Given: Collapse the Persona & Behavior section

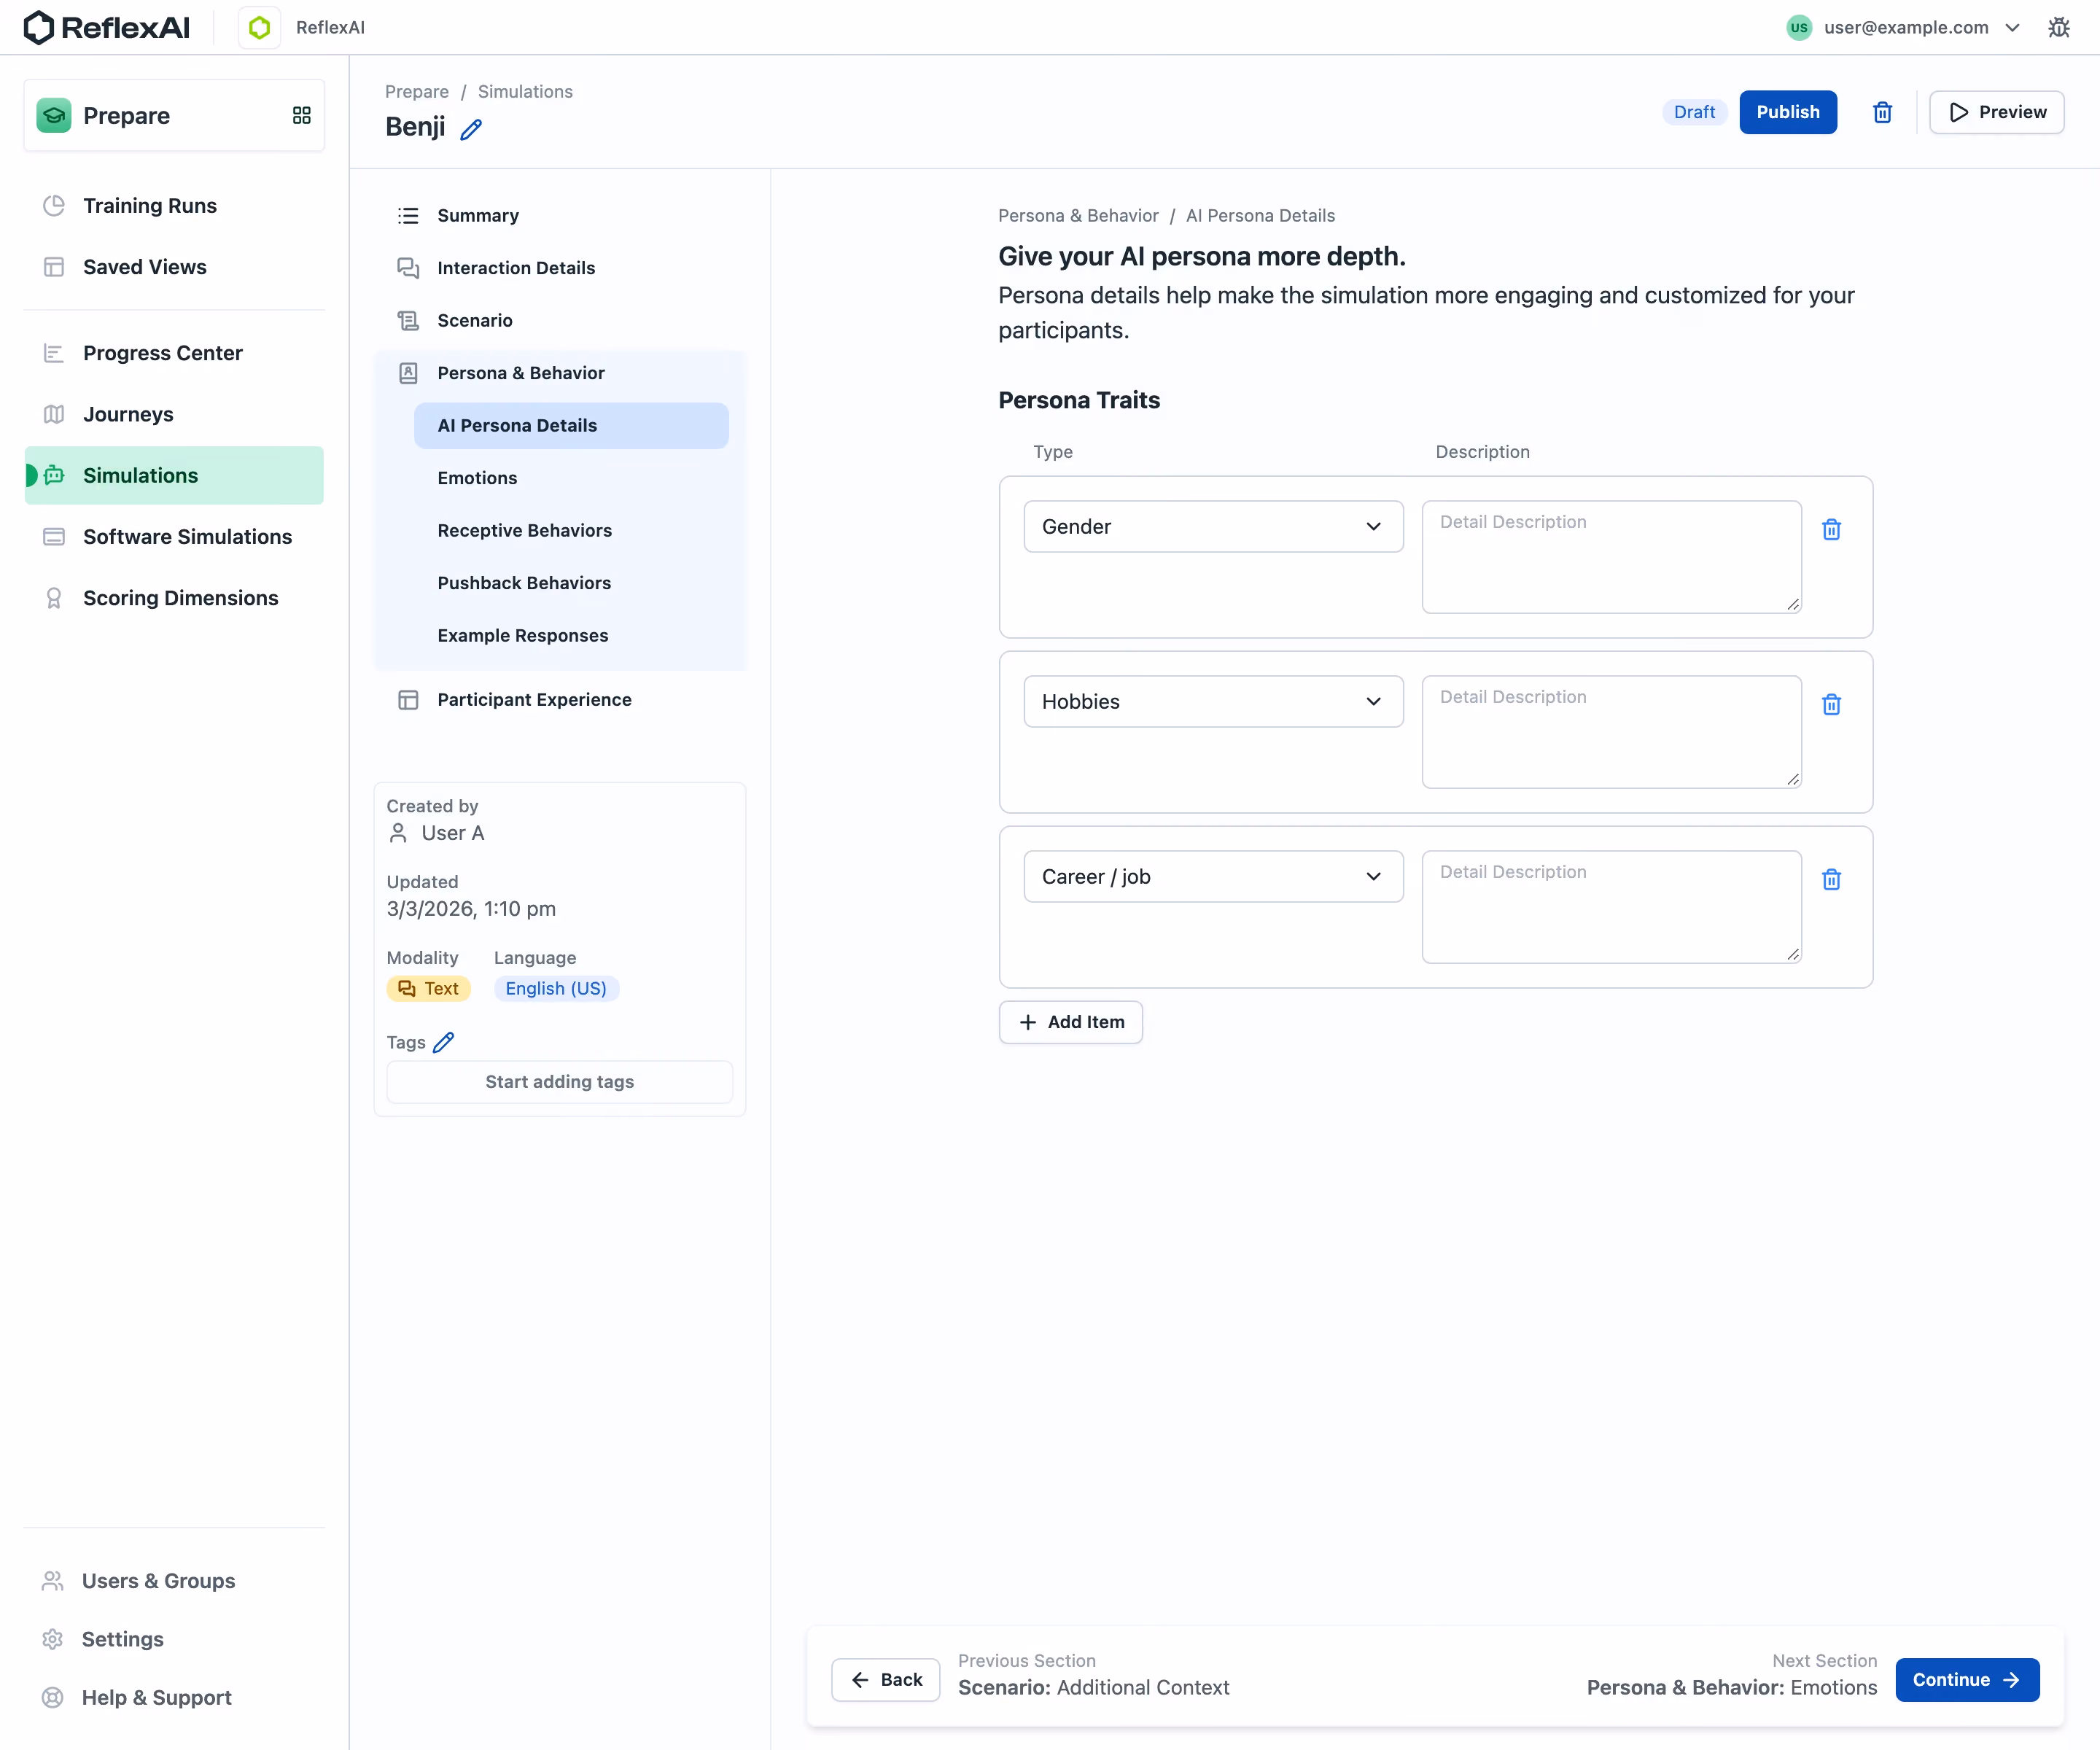Looking at the screenshot, I should pyautogui.click(x=560, y=373).
